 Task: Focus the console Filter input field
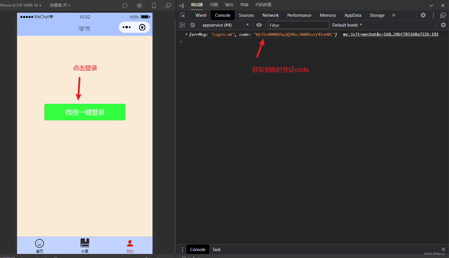(299, 25)
